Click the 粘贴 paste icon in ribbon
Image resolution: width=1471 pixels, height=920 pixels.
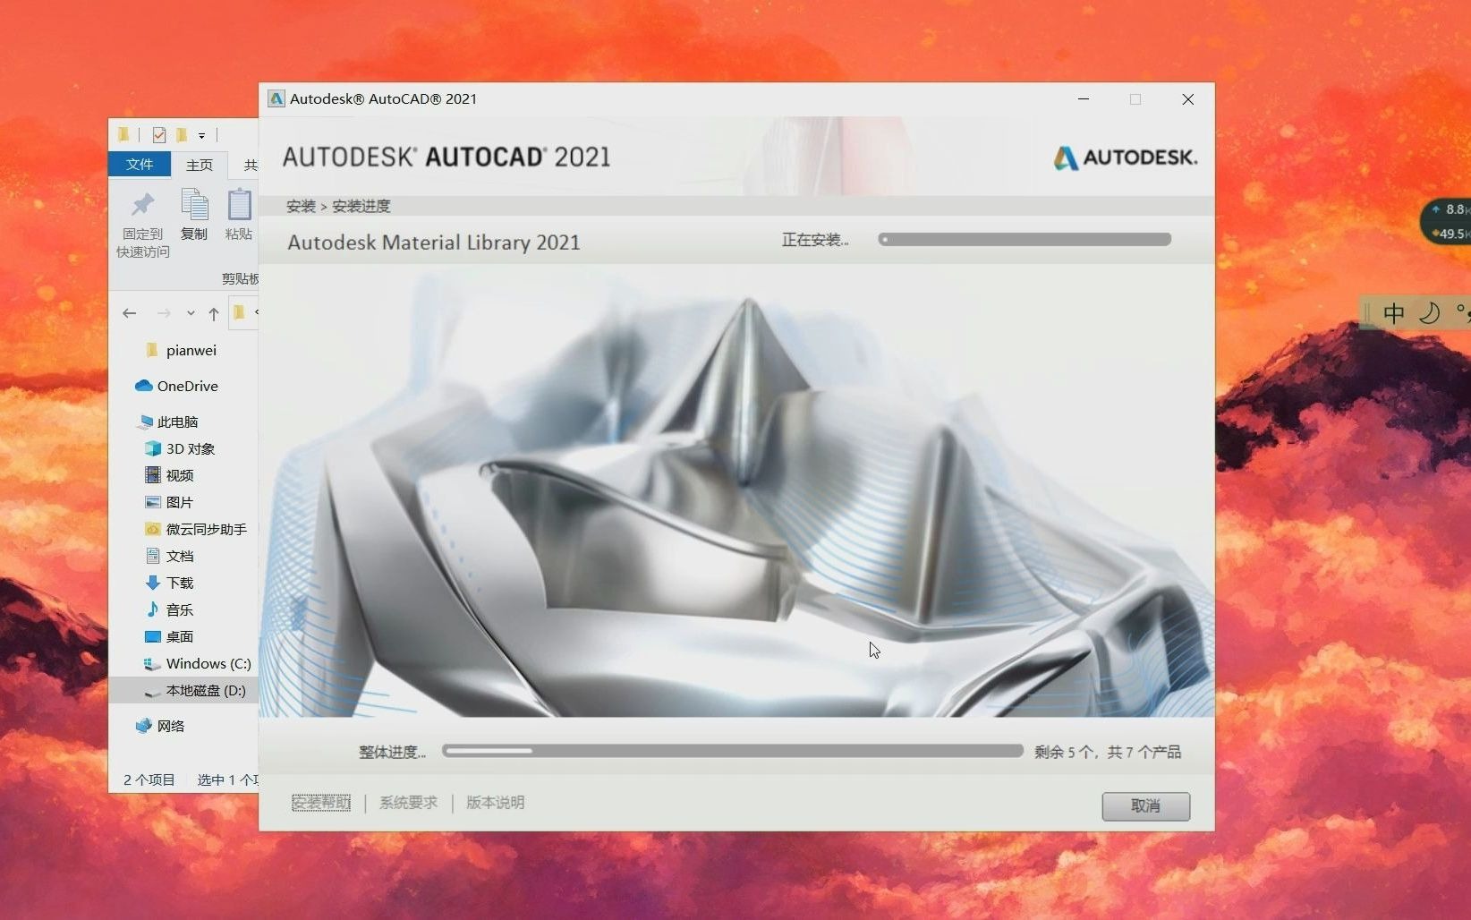pyautogui.click(x=239, y=204)
